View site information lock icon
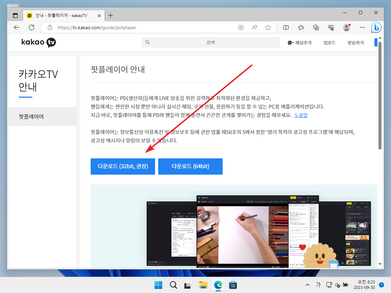This screenshot has width=391, height=293. [50, 27]
